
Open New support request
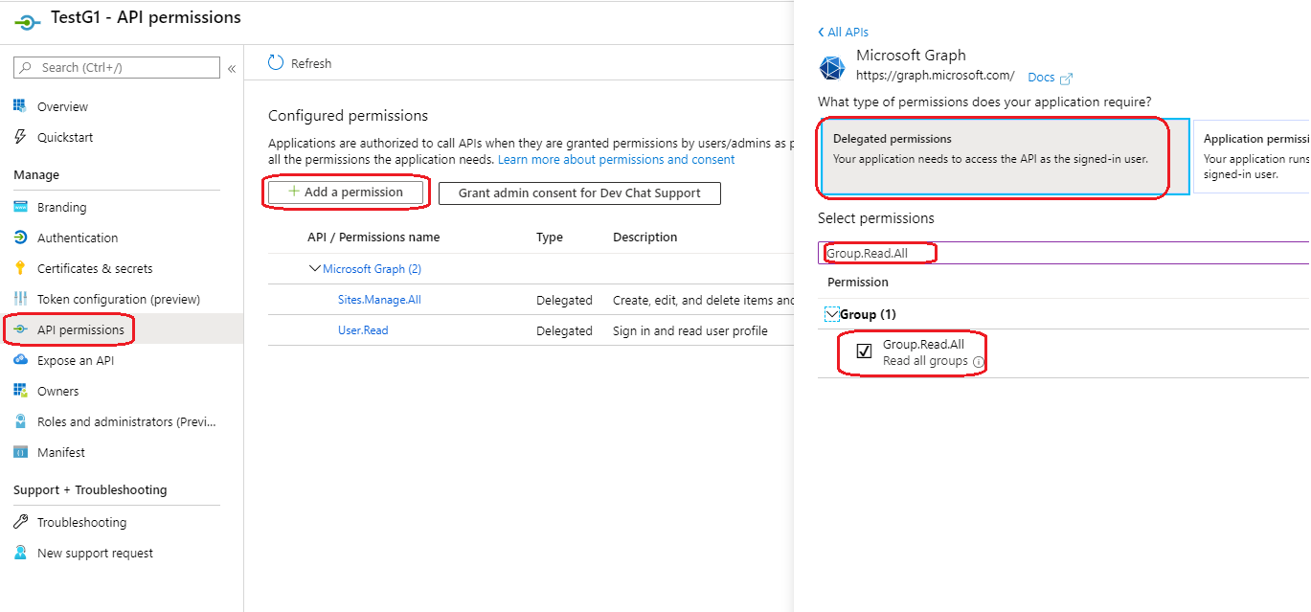[x=95, y=553]
